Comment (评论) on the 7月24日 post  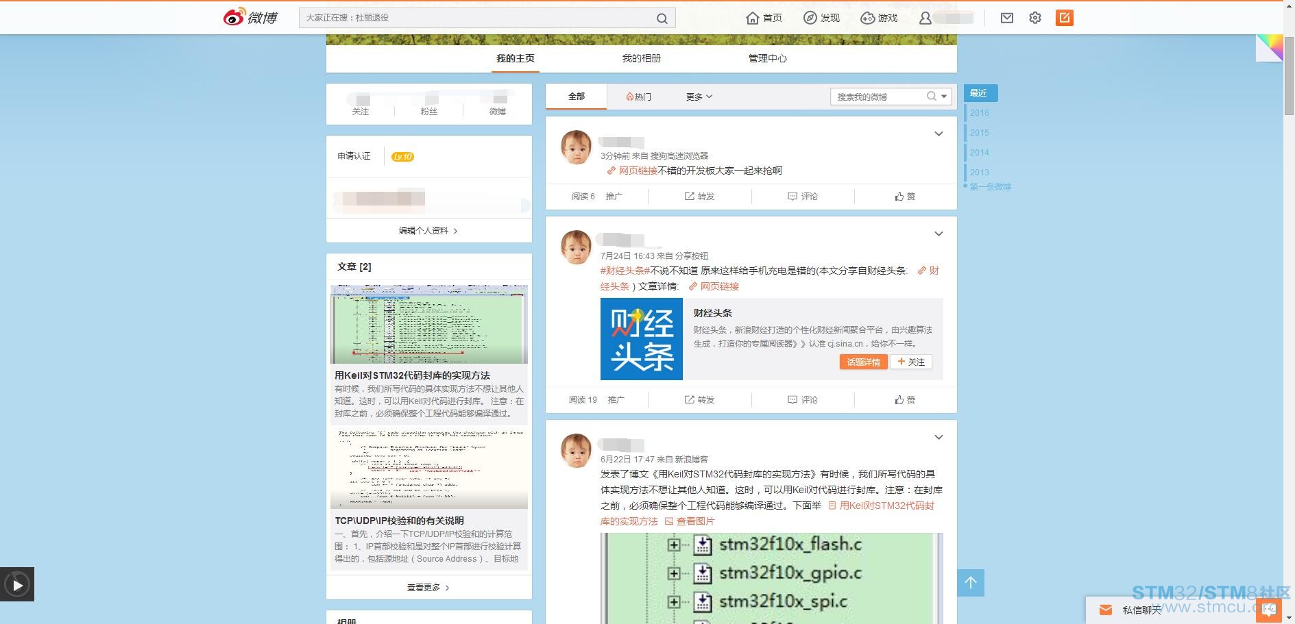(x=803, y=400)
